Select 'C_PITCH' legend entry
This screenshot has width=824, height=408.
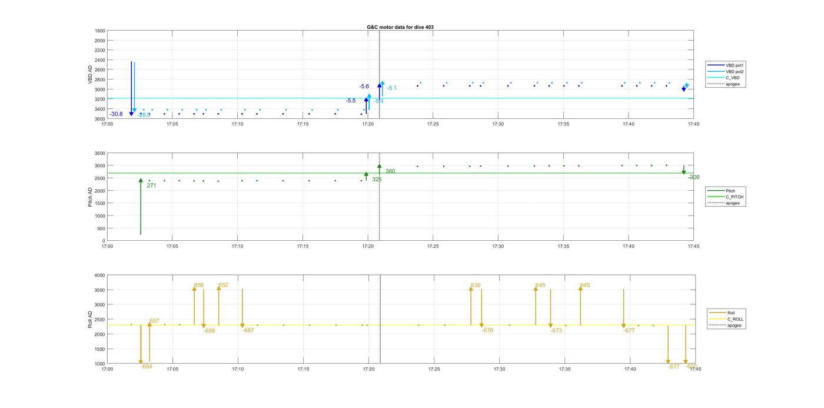coord(726,197)
